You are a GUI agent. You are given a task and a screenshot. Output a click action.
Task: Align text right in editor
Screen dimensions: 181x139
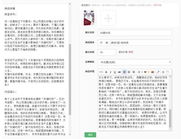point(134,72)
